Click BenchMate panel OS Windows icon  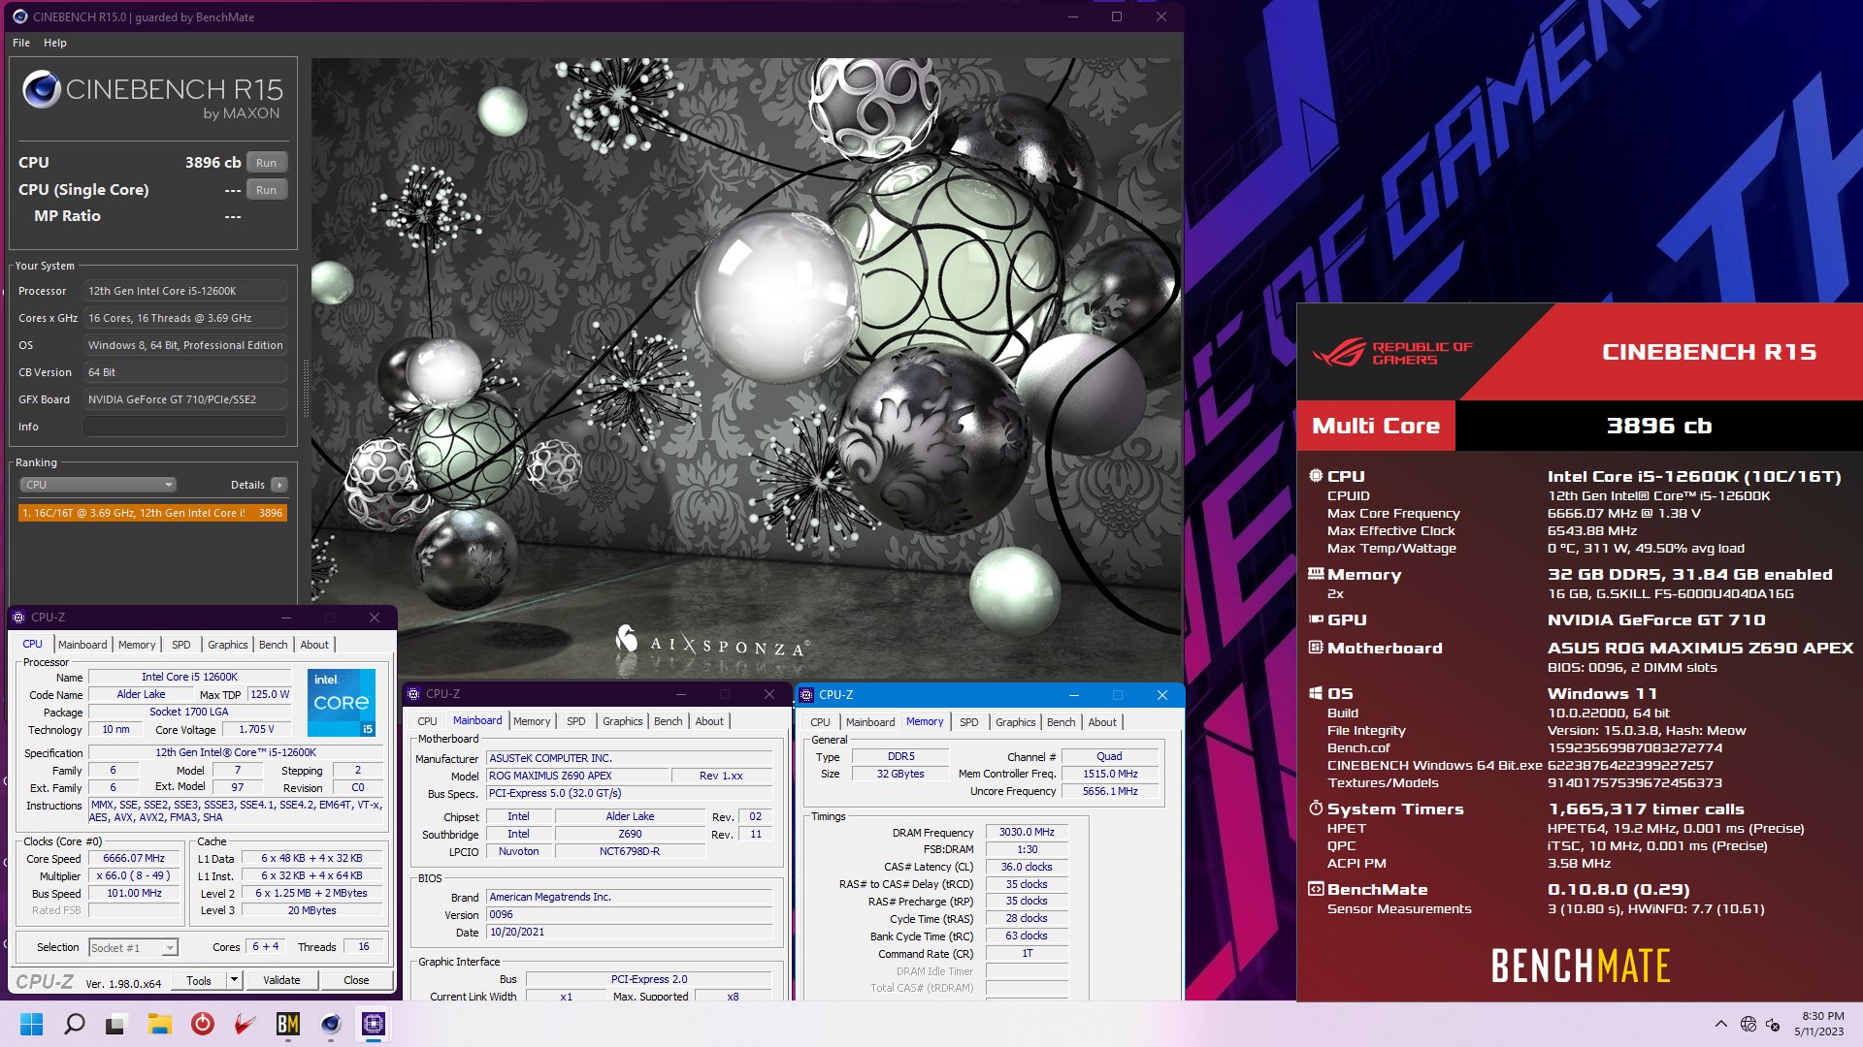1316,693
